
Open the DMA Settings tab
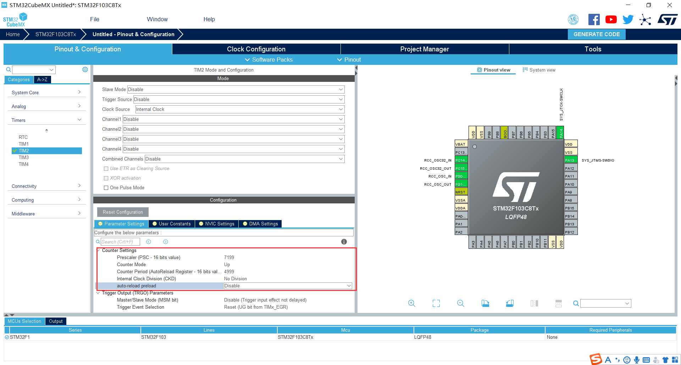260,224
